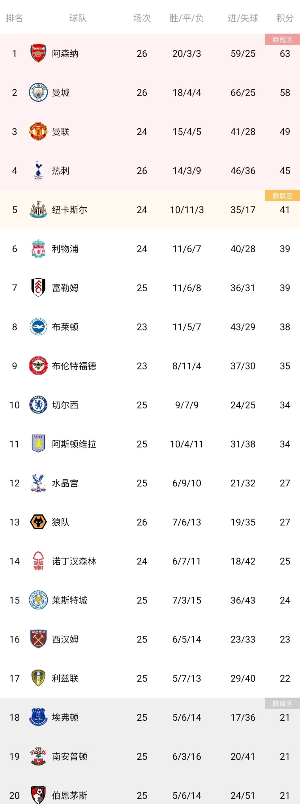Open team name 阿斯顿维拉

point(74,444)
